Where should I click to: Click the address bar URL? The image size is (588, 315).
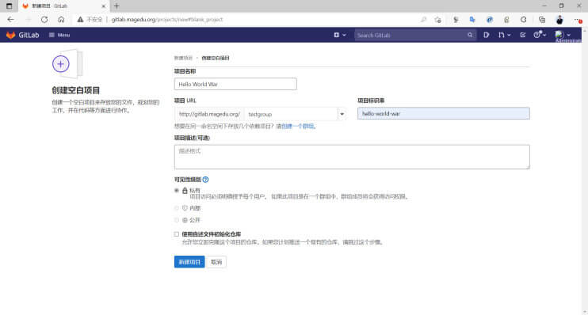(x=167, y=20)
